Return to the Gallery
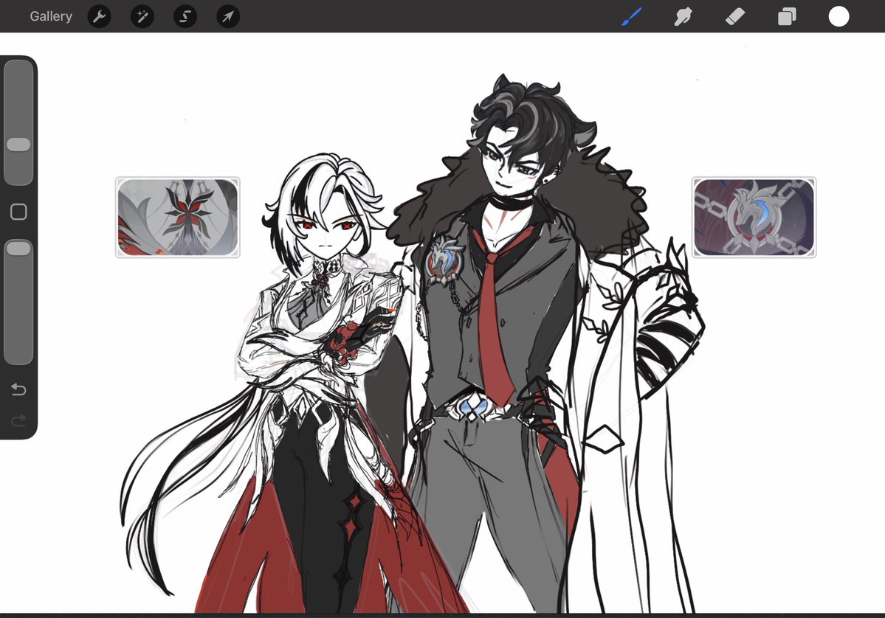This screenshot has width=885, height=618. (51, 16)
